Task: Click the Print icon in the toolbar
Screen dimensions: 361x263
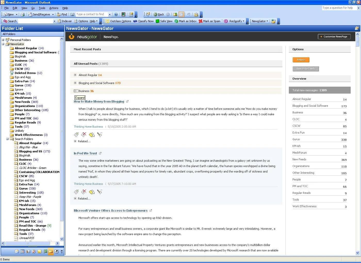Action: coord(23,14)
